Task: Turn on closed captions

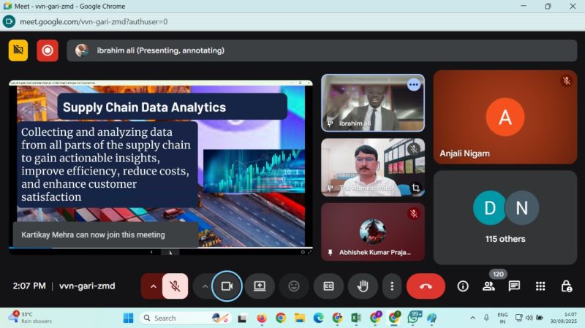Action: [x=328, y=286]
